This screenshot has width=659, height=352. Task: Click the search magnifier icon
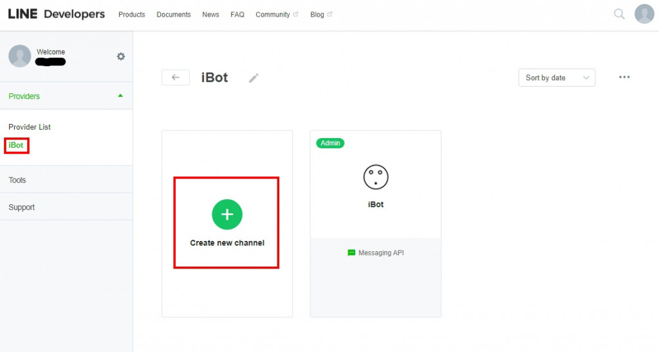coord(619,14)
